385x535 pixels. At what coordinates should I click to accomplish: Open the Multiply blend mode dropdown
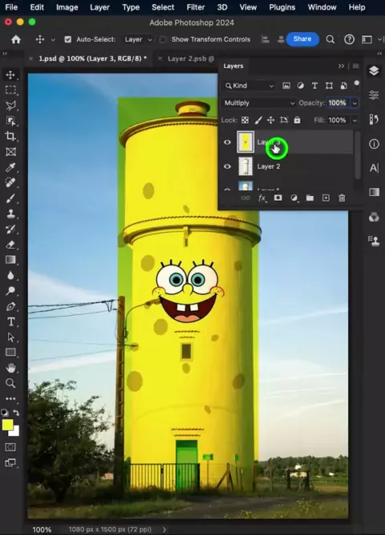pos(258,103)
